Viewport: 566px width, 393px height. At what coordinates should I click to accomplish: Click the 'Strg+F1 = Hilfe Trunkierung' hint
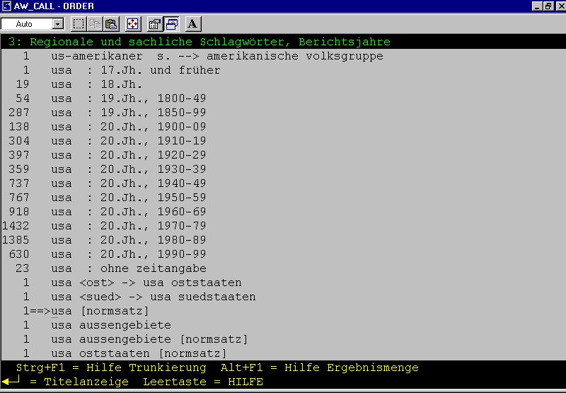111,368
